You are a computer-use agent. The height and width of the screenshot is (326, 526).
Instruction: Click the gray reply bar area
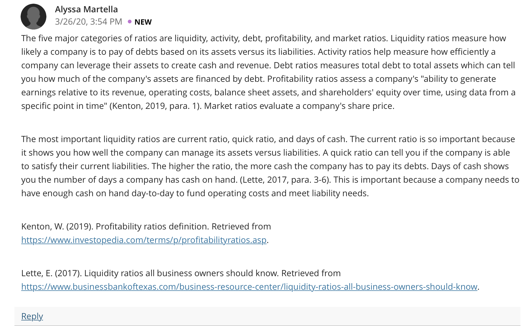point(267,316)
